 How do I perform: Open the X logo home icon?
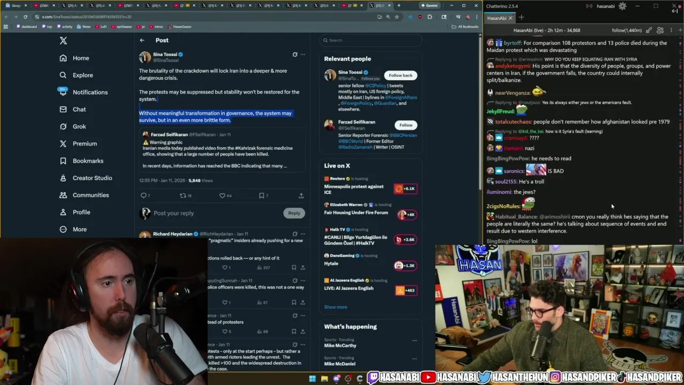tap(63, 41)
